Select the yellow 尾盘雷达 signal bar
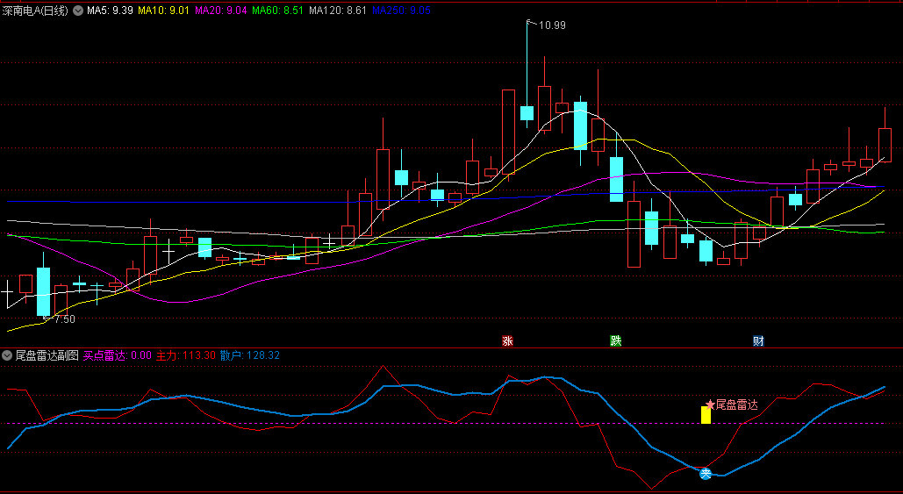This screenshot has height=494, width=903. coord(706,414)
